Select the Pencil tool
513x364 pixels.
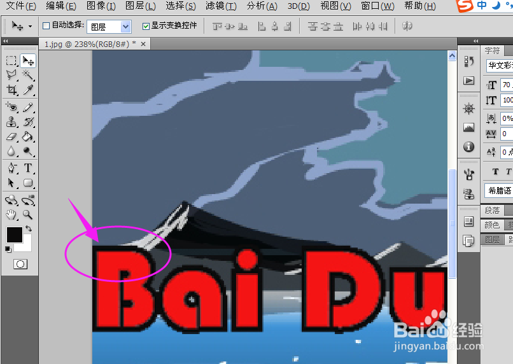(x=28, y=107)
